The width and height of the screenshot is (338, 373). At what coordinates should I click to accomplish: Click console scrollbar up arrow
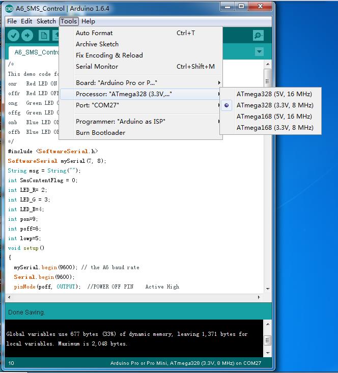268,324
